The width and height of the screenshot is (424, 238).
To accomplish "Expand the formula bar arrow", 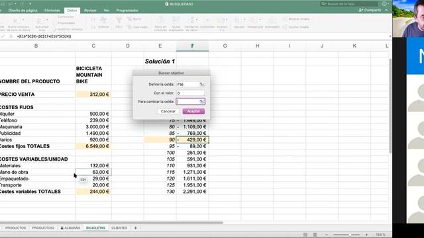I will [x=390, y=36].
